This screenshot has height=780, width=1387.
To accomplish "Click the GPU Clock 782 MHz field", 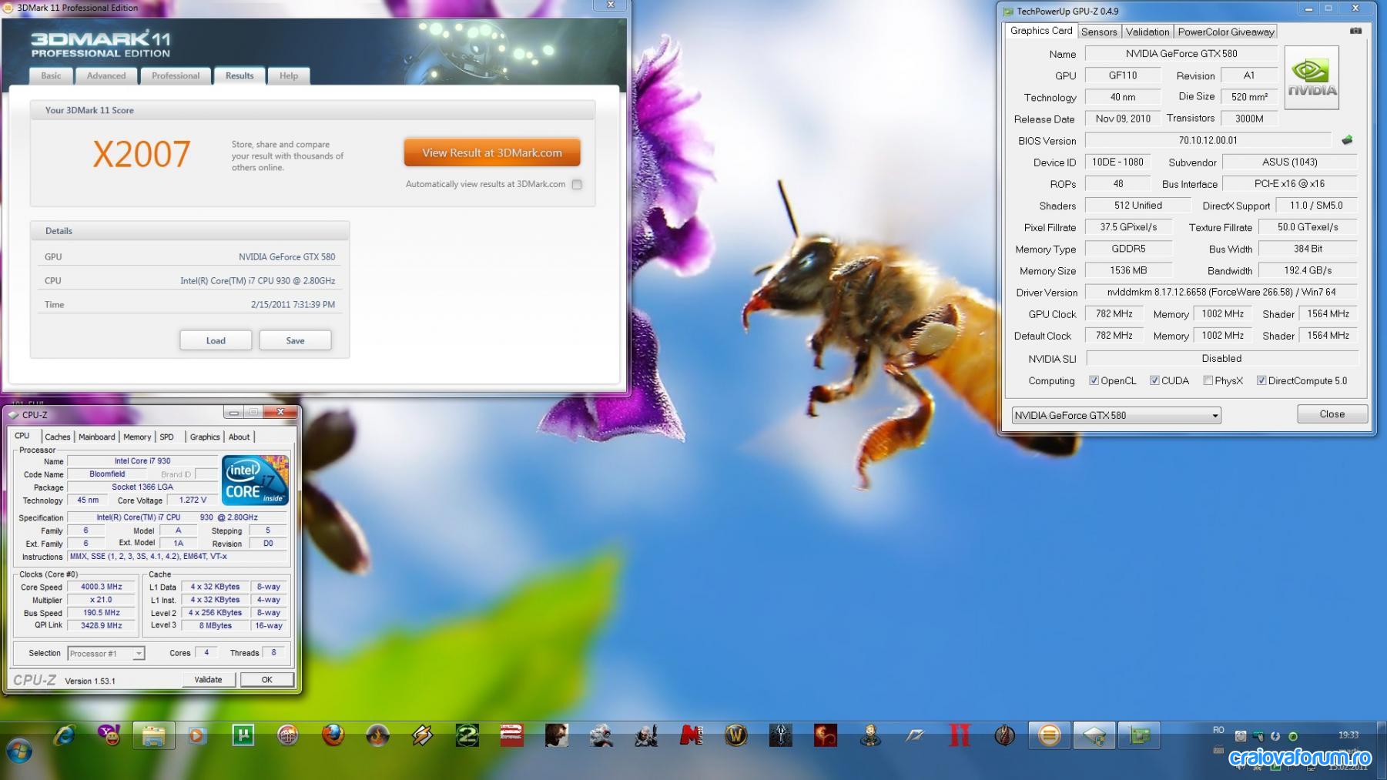I will [x=1114, y=313].
